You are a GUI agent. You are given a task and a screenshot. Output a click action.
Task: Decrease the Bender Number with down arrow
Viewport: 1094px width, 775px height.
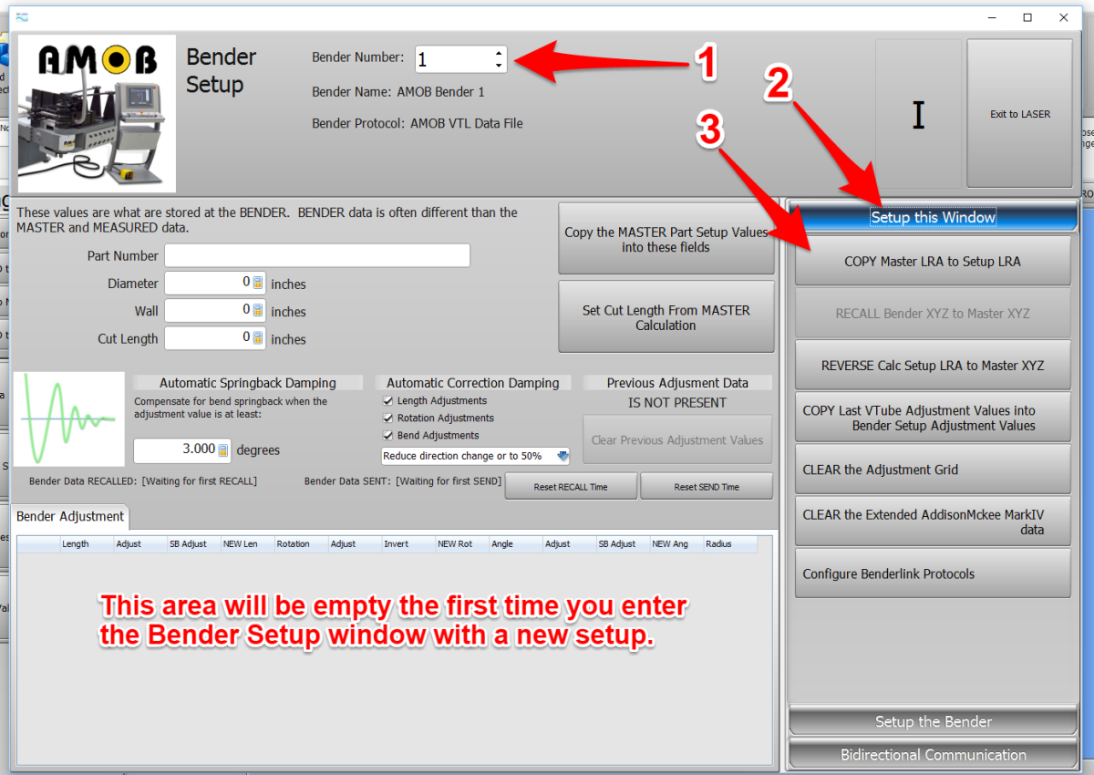pos(498,66)
